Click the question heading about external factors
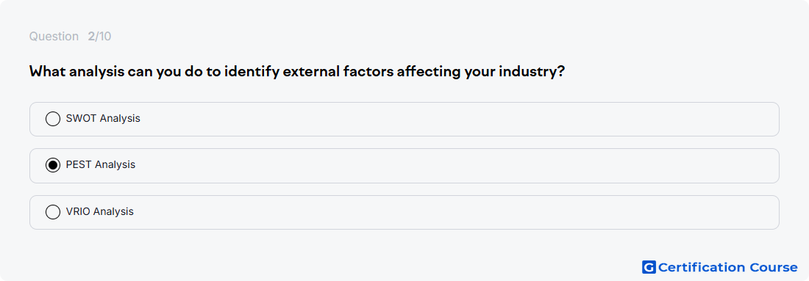The image size is (809, 281). (x=296, y=72)
